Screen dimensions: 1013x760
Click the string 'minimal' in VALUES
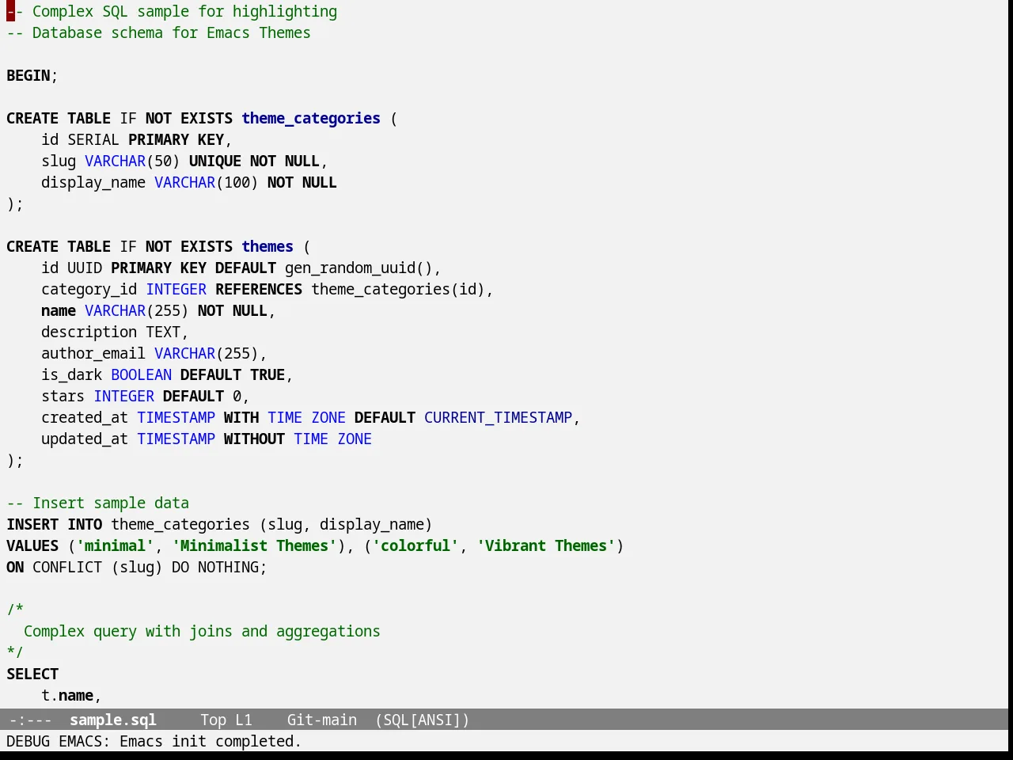pyautogui.click(x=115, y=545)
